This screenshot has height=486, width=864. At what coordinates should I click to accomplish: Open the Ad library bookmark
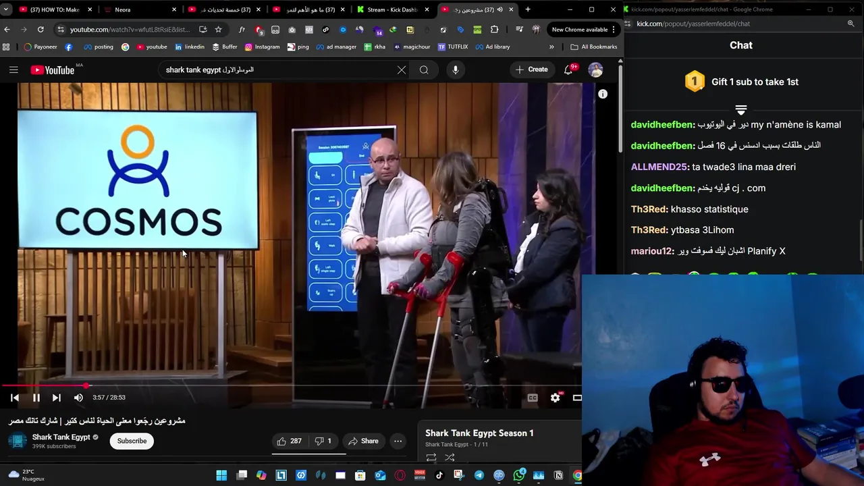[x=492, y=47]
